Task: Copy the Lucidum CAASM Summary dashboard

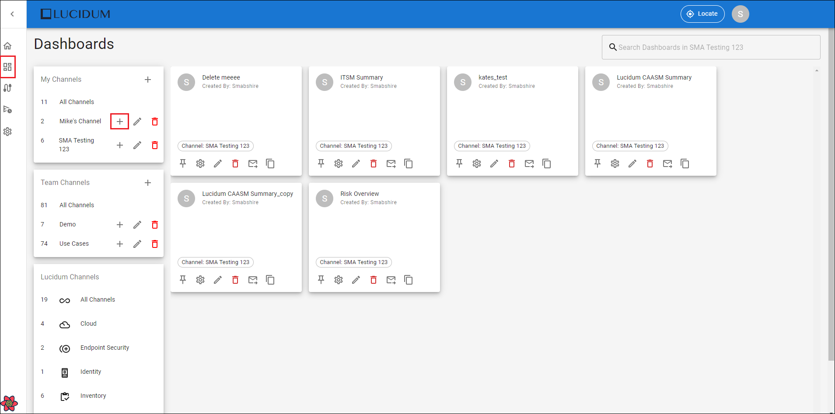Action: point(685,164)
